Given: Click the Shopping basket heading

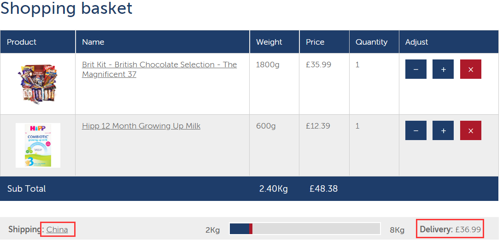Looking at the screenshot, I should (x=66, y=8).
